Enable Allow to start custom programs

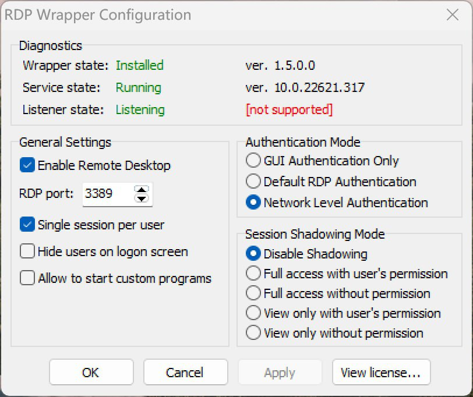click(x=26, y=278)
